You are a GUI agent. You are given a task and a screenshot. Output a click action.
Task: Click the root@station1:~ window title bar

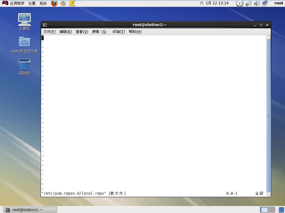149,25
